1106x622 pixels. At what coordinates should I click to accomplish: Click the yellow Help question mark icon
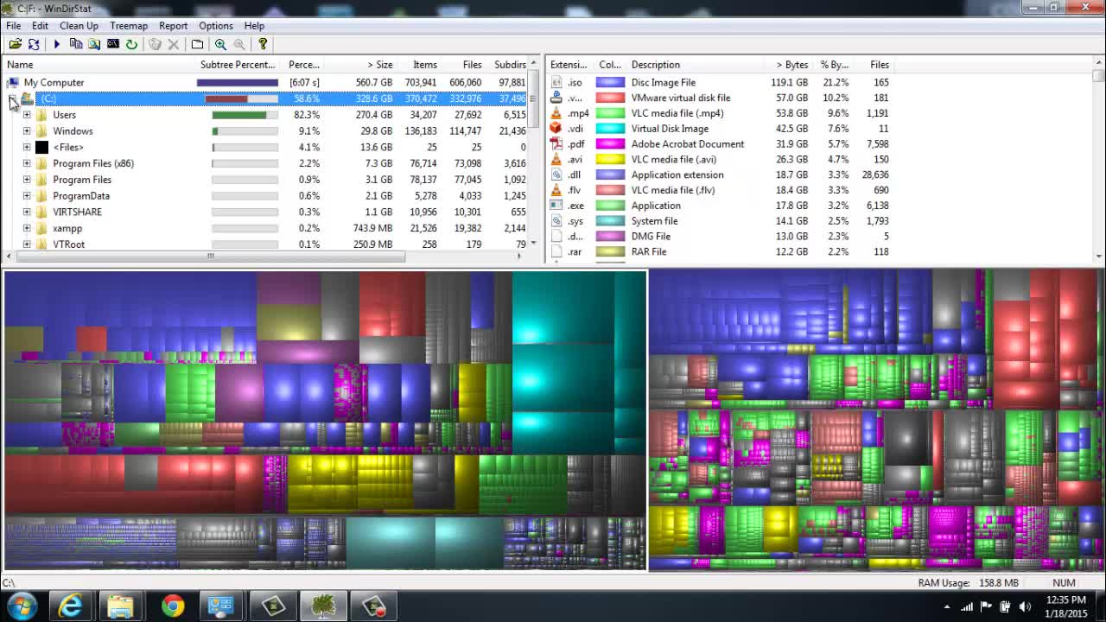coord(263,44)
